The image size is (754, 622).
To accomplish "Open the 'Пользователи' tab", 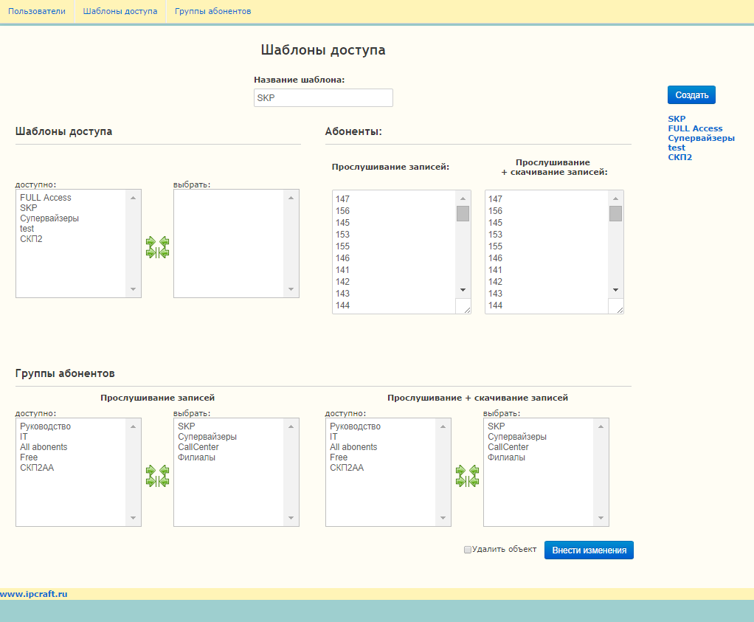I will [x=37, y=11].
